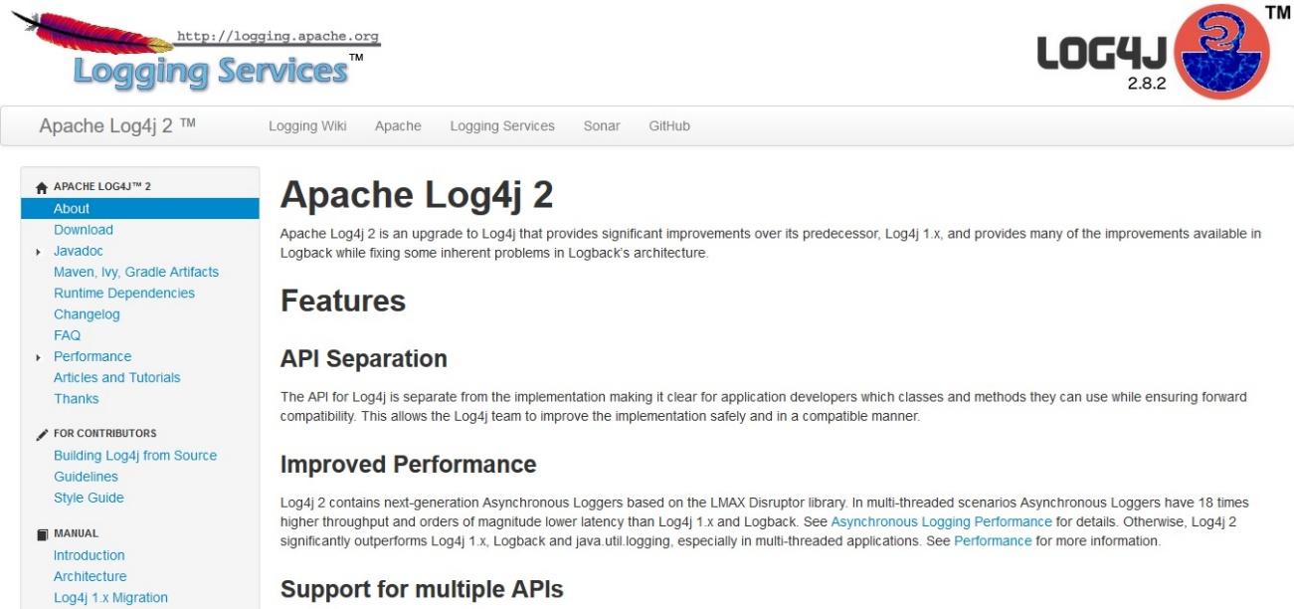Open Performance in the sidebar menu
The height and width of the screenshot is (609, 1294).
92,356
